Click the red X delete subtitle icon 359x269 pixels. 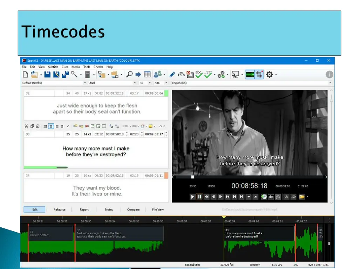(x=87, y=126)
